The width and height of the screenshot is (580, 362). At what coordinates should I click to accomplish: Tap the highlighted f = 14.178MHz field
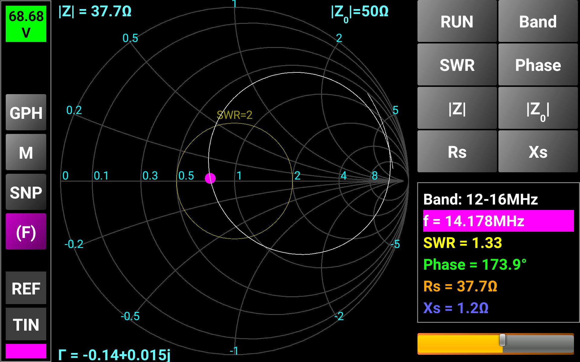(498, 221)
